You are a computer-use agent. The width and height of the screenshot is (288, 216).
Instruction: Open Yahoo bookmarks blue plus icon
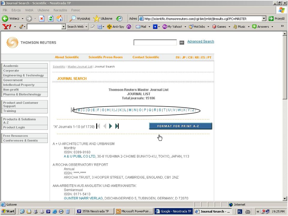(155, 27)
